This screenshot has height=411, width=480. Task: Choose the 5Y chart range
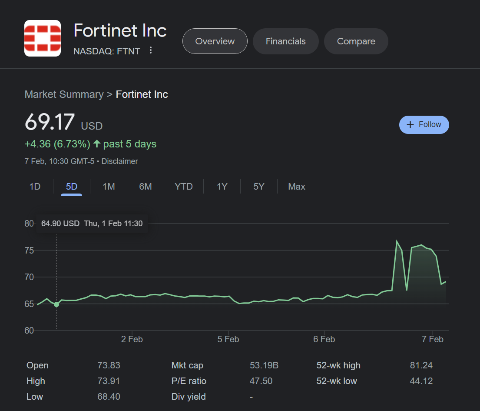(259, 187)
